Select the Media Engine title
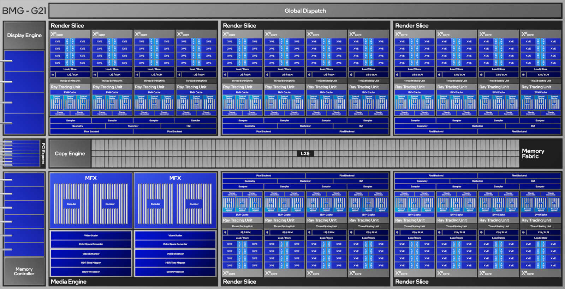The image size is (565, 289). pos(69,282)
